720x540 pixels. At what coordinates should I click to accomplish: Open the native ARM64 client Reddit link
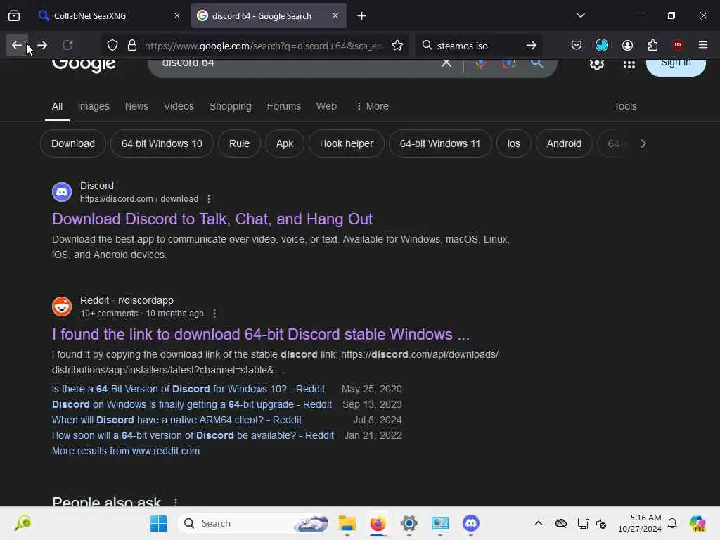pos(176,420)
